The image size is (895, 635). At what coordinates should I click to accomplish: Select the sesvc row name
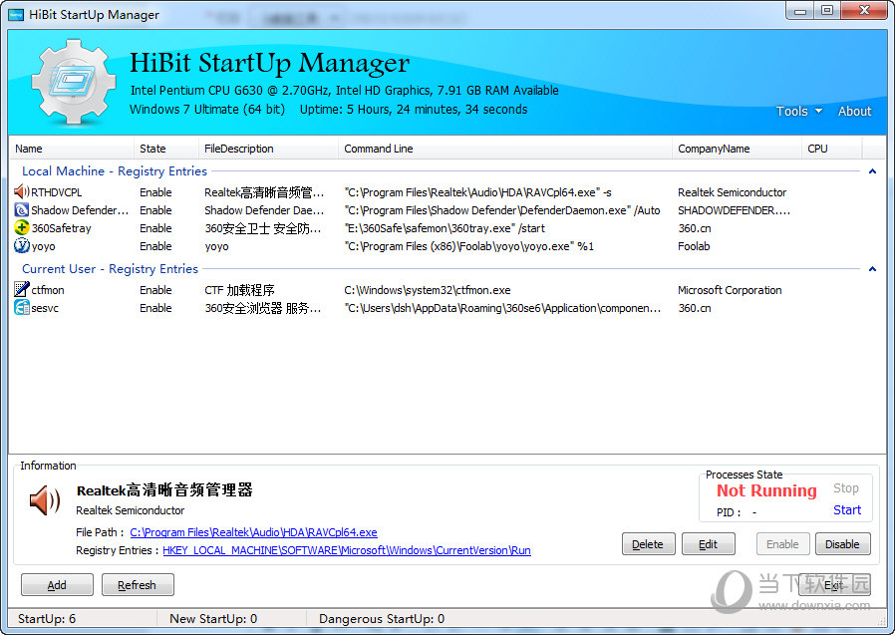pos(45,308)
